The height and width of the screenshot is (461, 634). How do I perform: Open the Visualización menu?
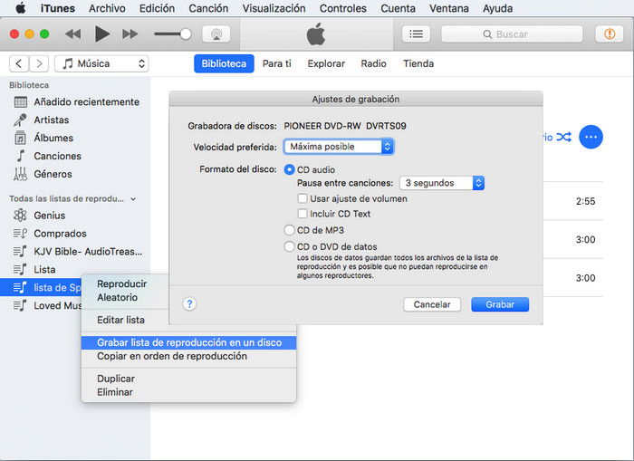pos(274,8)
